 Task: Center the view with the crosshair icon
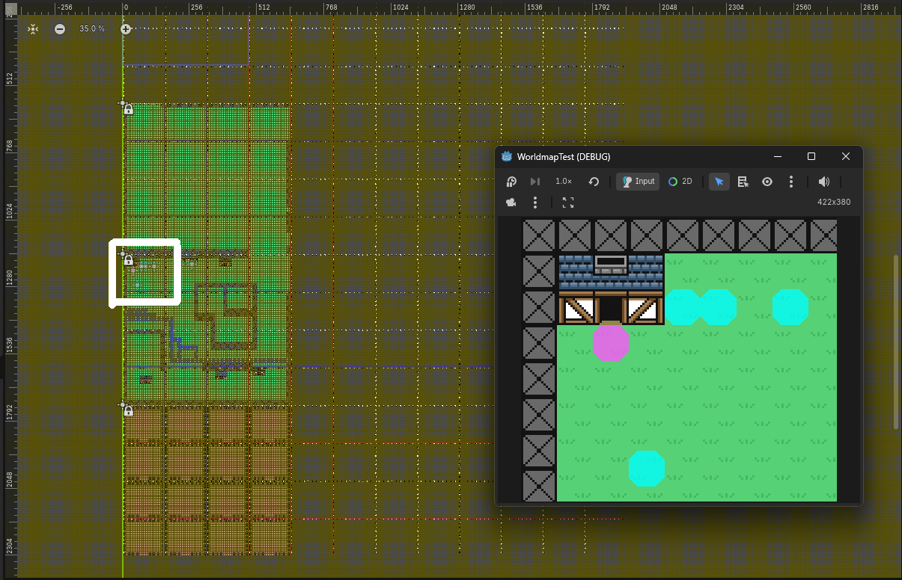(x=33, y=28)
